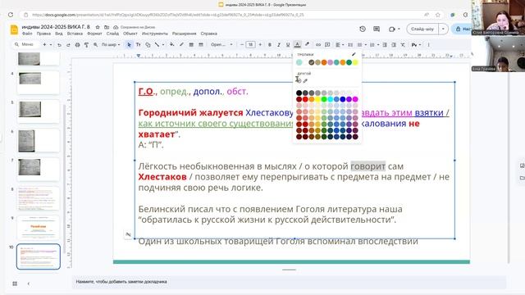Reload the browser page

point(11,15)
